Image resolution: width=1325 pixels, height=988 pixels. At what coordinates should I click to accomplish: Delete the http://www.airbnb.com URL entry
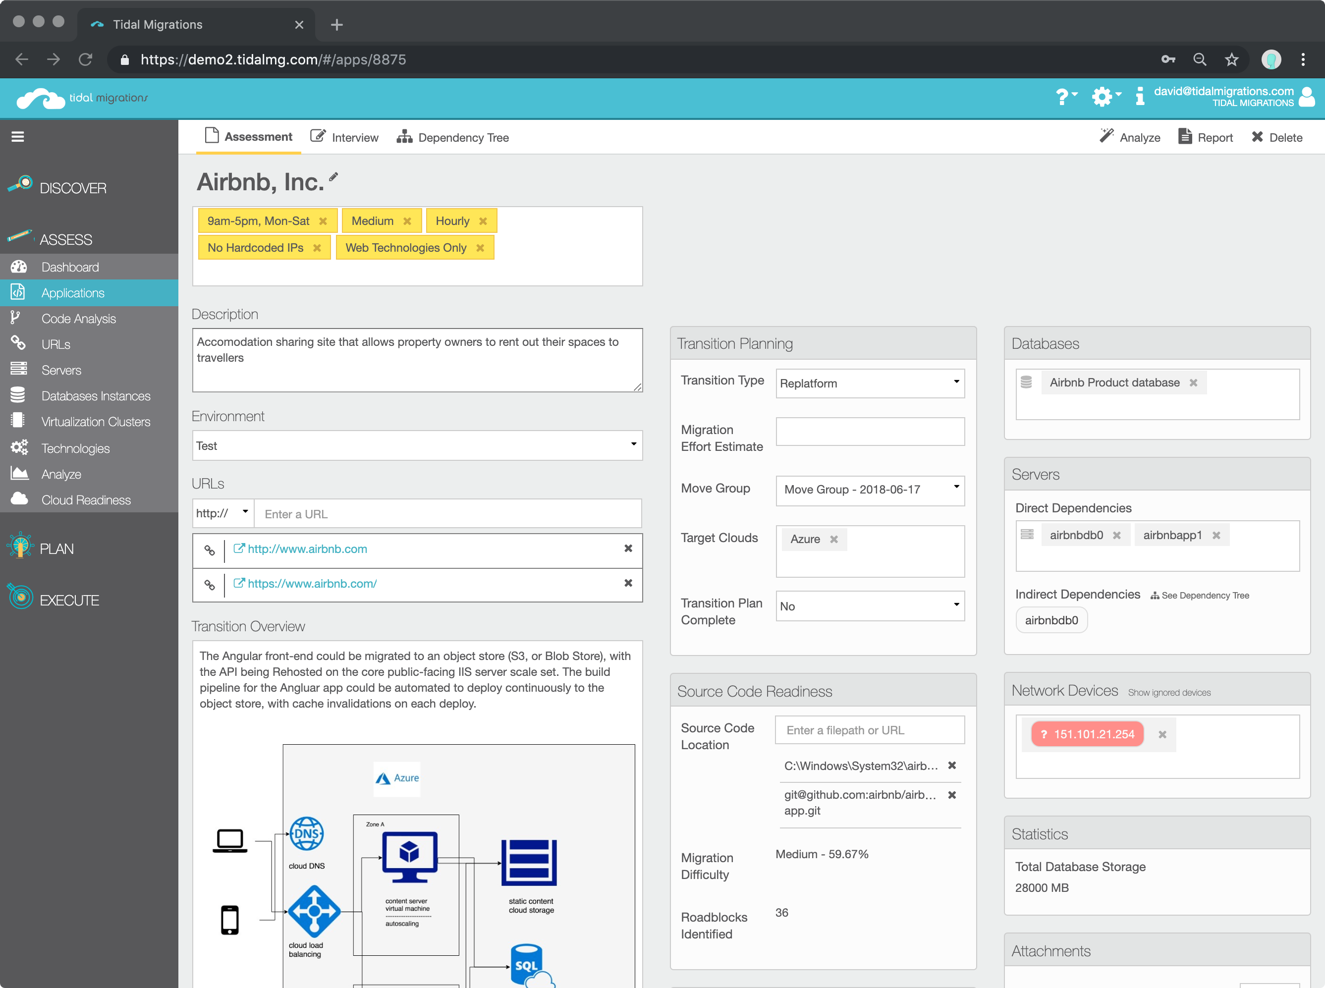click(x=628, y=549)
